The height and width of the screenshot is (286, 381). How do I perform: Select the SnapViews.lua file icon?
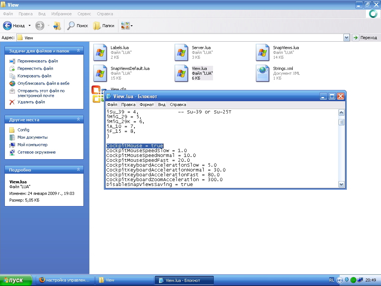(263, 52)
